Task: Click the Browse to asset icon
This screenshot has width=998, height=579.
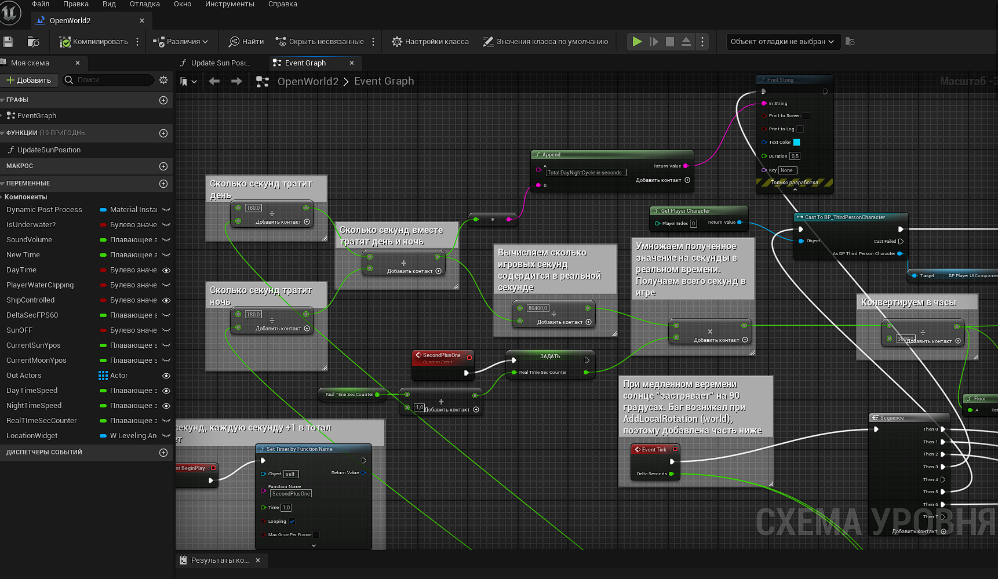Action: pos(34,42)
